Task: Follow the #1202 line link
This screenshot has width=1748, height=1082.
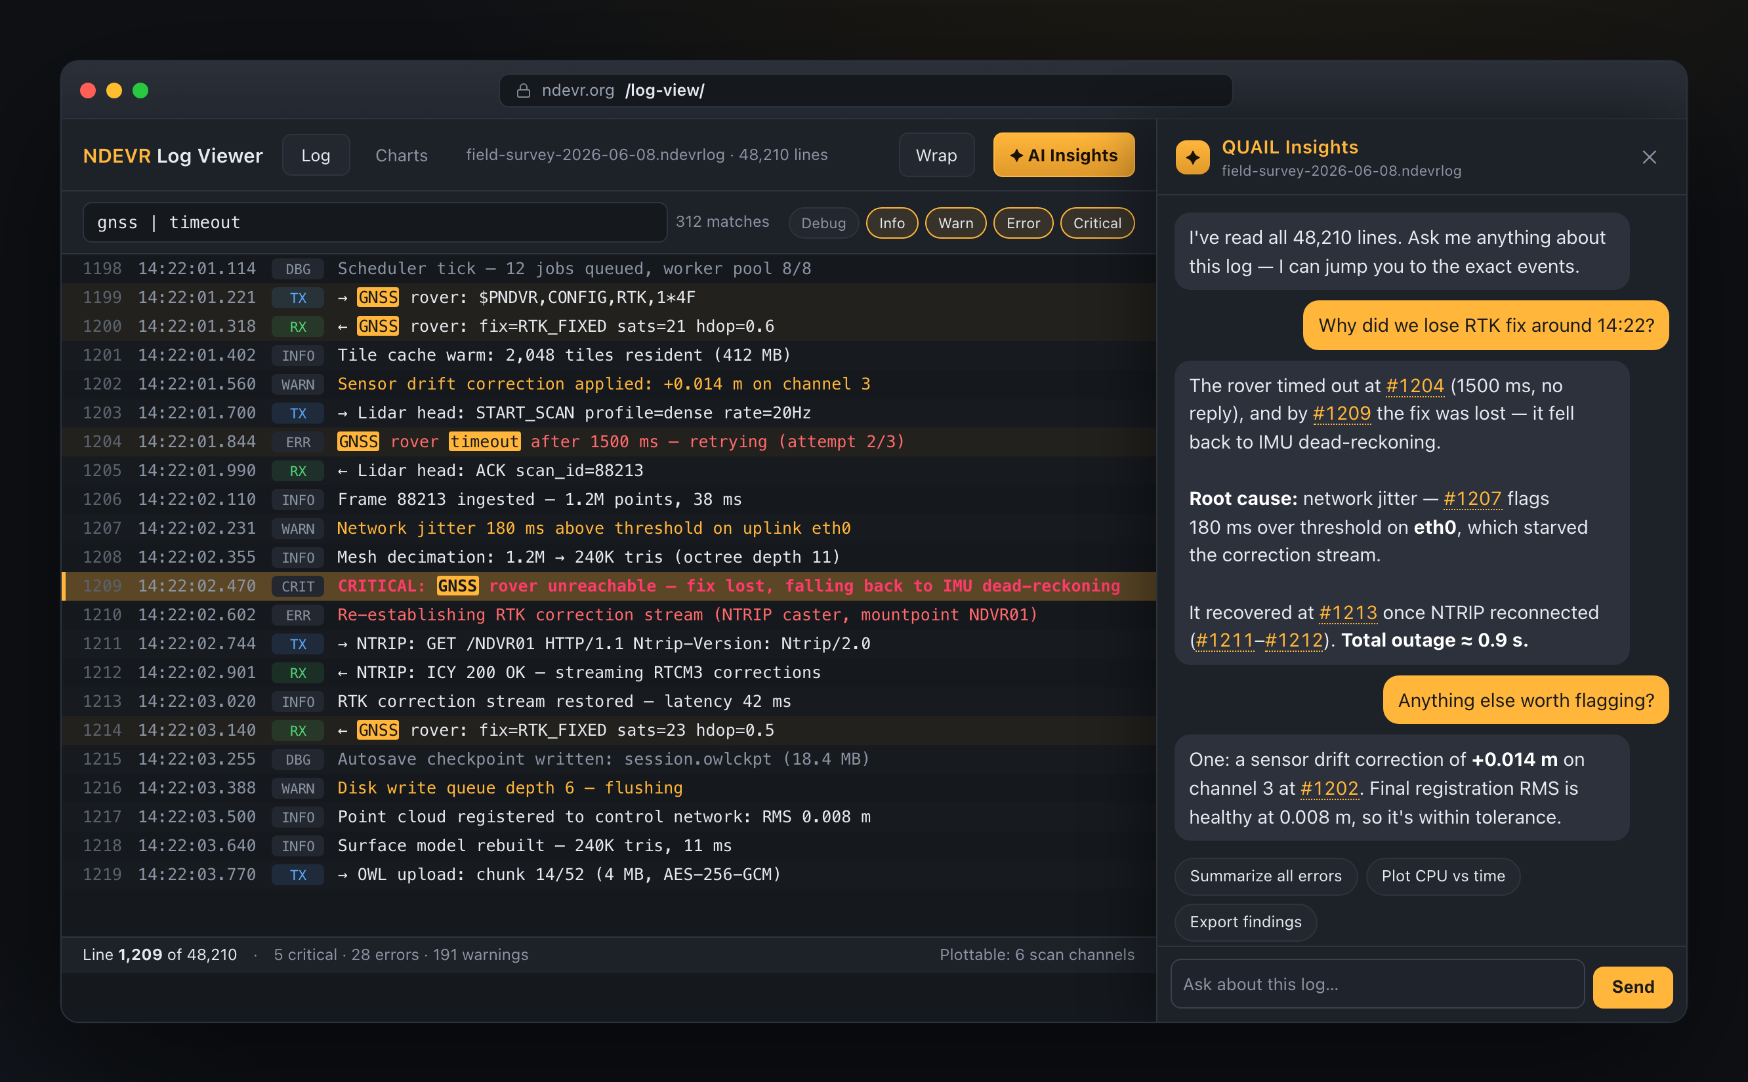Action: pyautogui.click(x=1329, y=789)
